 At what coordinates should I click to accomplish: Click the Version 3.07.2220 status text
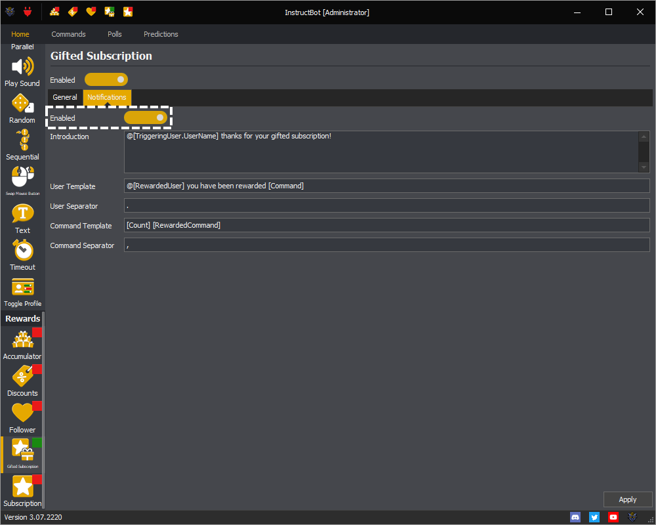click(33, 517)
